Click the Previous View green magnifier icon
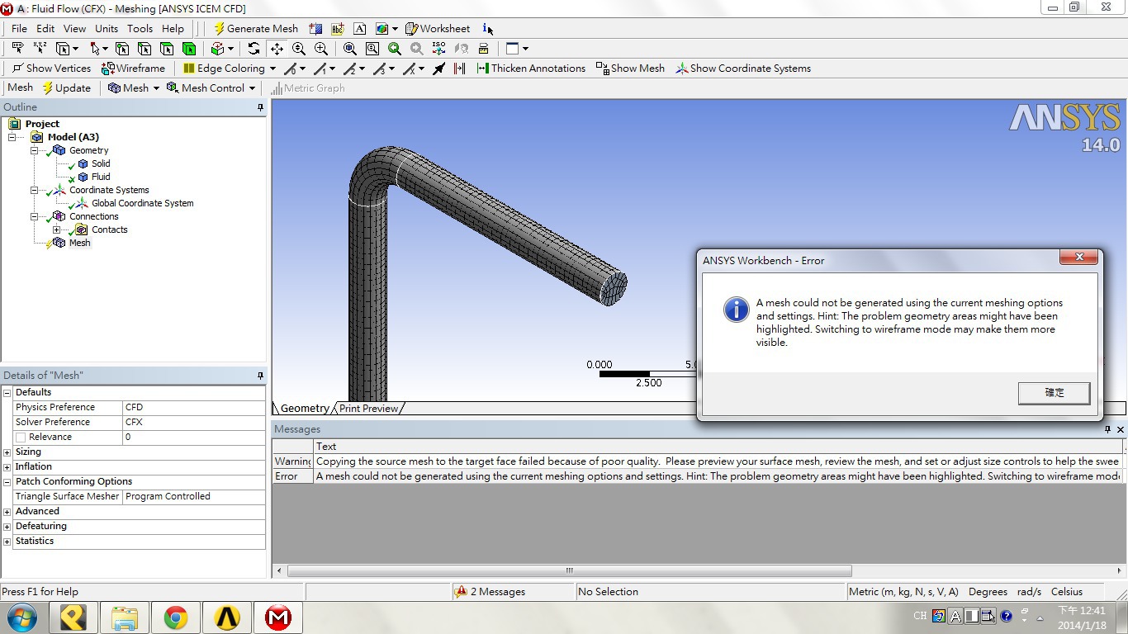Screen dimensions: 1128x634 click(395, 49)
